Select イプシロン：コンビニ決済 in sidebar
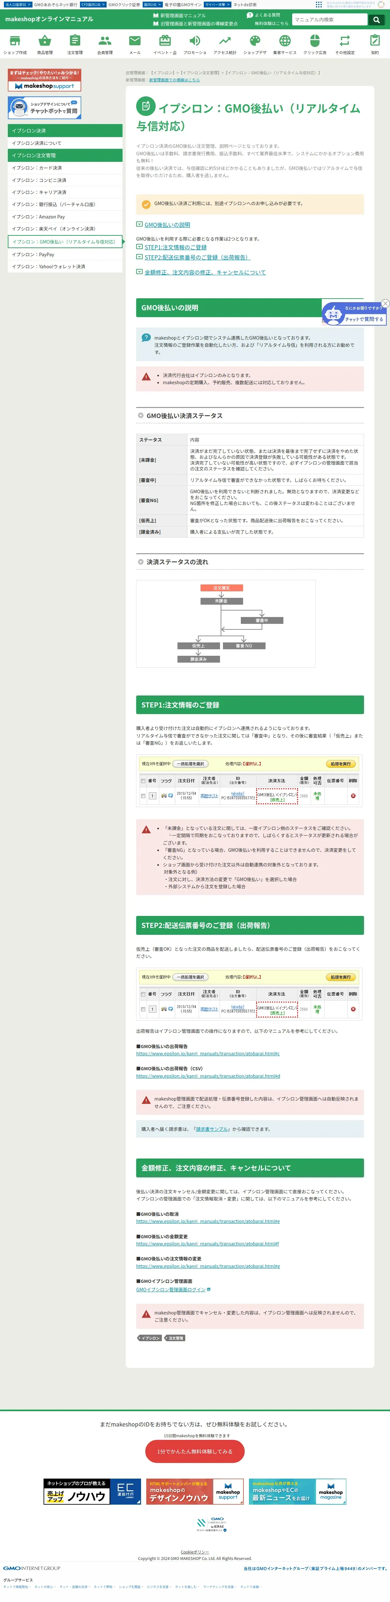Screen dimensions: 390x1602 65,180
